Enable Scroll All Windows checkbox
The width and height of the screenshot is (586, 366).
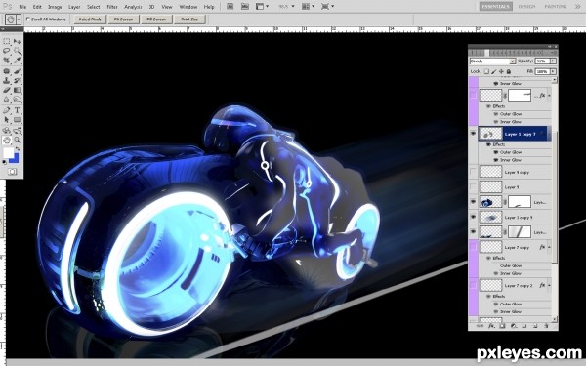pyautogui.click(x=28, y=19)
